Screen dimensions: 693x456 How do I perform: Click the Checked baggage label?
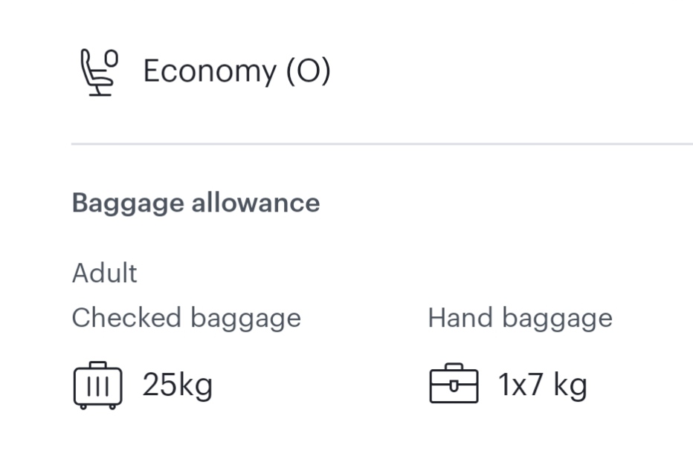click(x=187, y=319)
